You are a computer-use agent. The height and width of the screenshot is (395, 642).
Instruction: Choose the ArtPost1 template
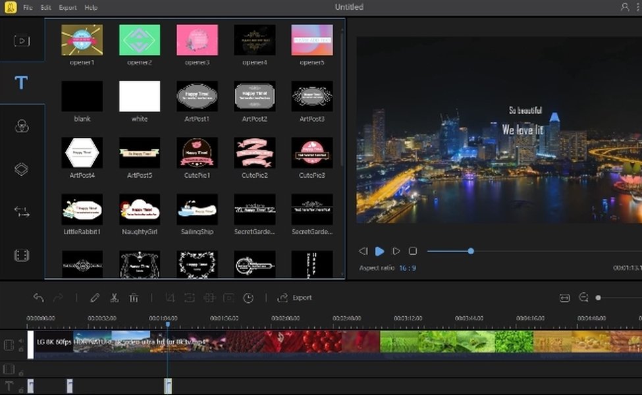point(197,96)
